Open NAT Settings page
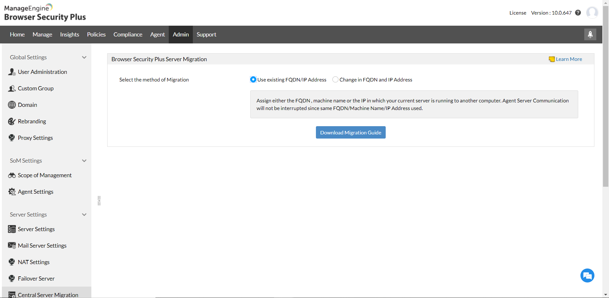The image size is (609, 298). [x=34, y=262]
